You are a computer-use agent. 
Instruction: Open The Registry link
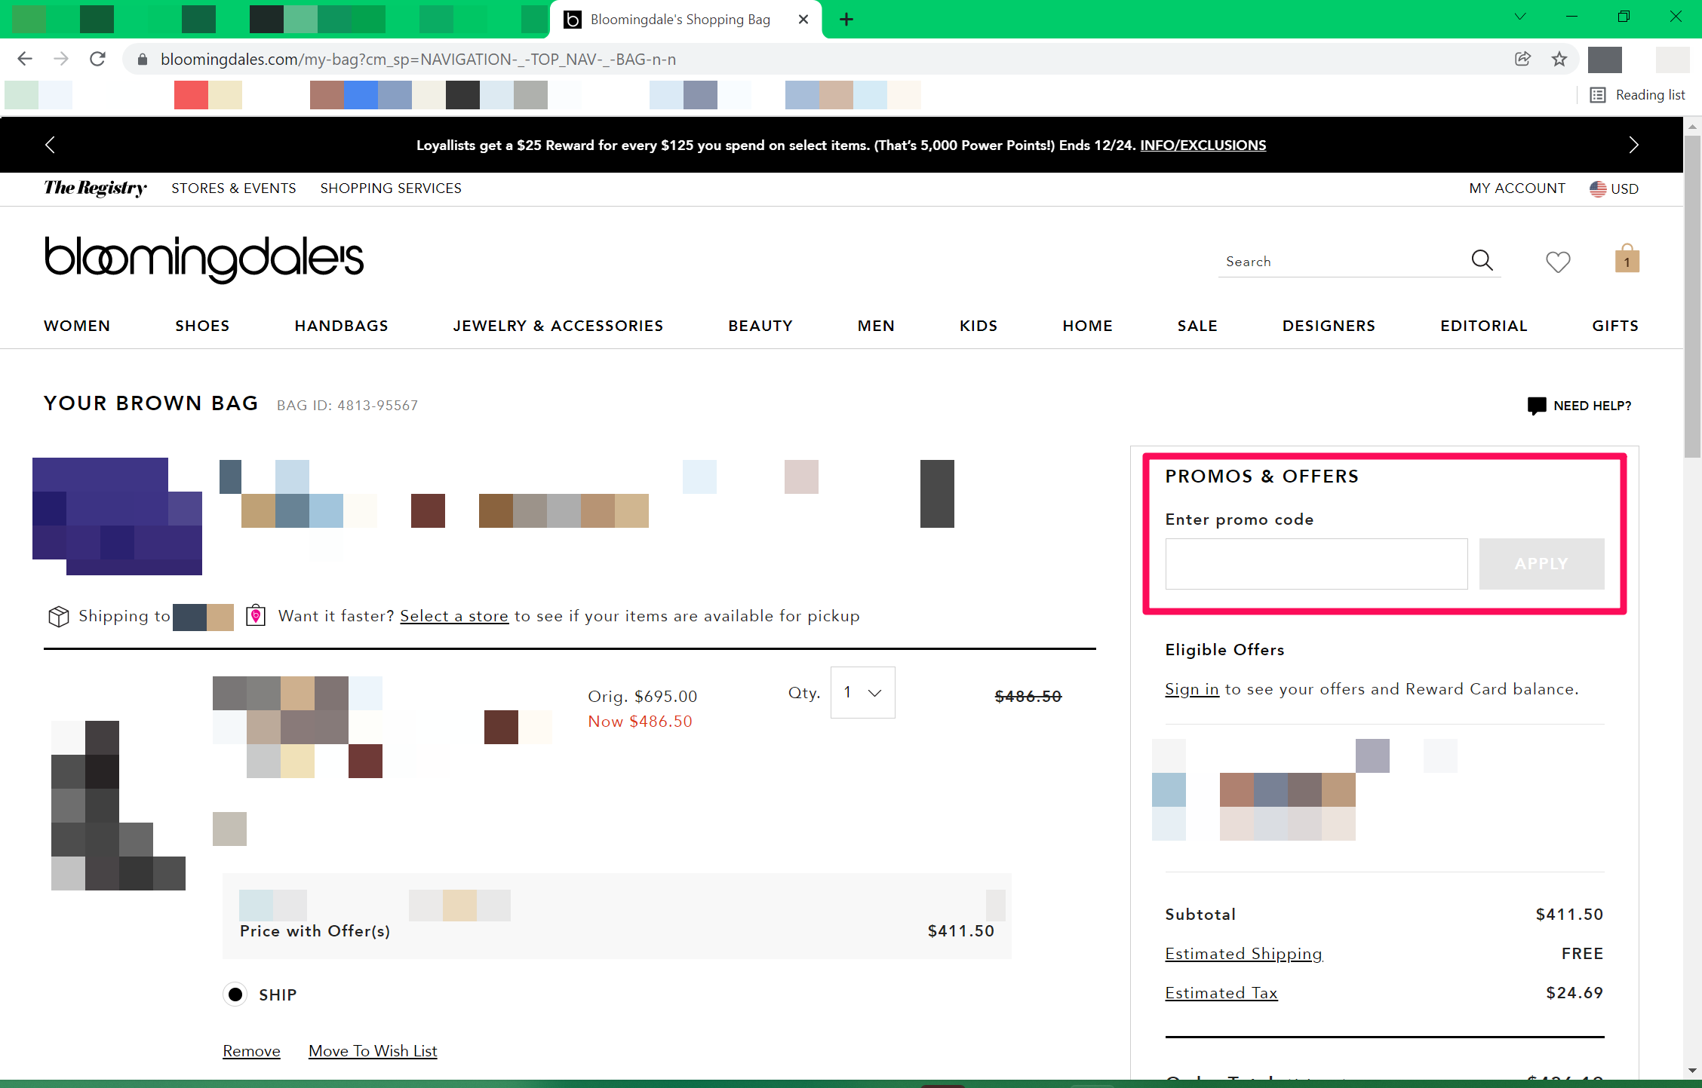click(95, 188)
